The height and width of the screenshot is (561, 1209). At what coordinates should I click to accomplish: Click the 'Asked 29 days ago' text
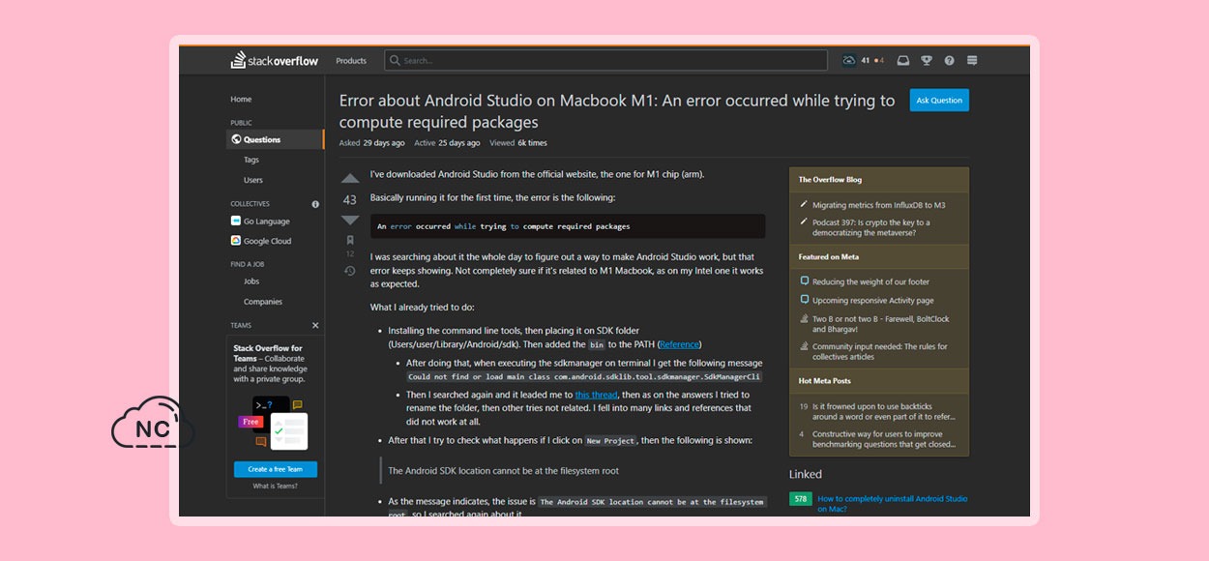[x=372, y=143]
